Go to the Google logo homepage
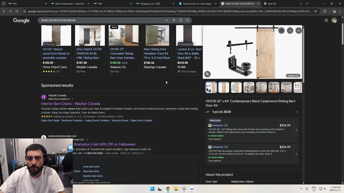The image size is (344, 193). point(21,21)
